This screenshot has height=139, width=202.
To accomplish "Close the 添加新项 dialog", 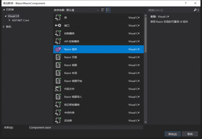I will click(195, 3).
